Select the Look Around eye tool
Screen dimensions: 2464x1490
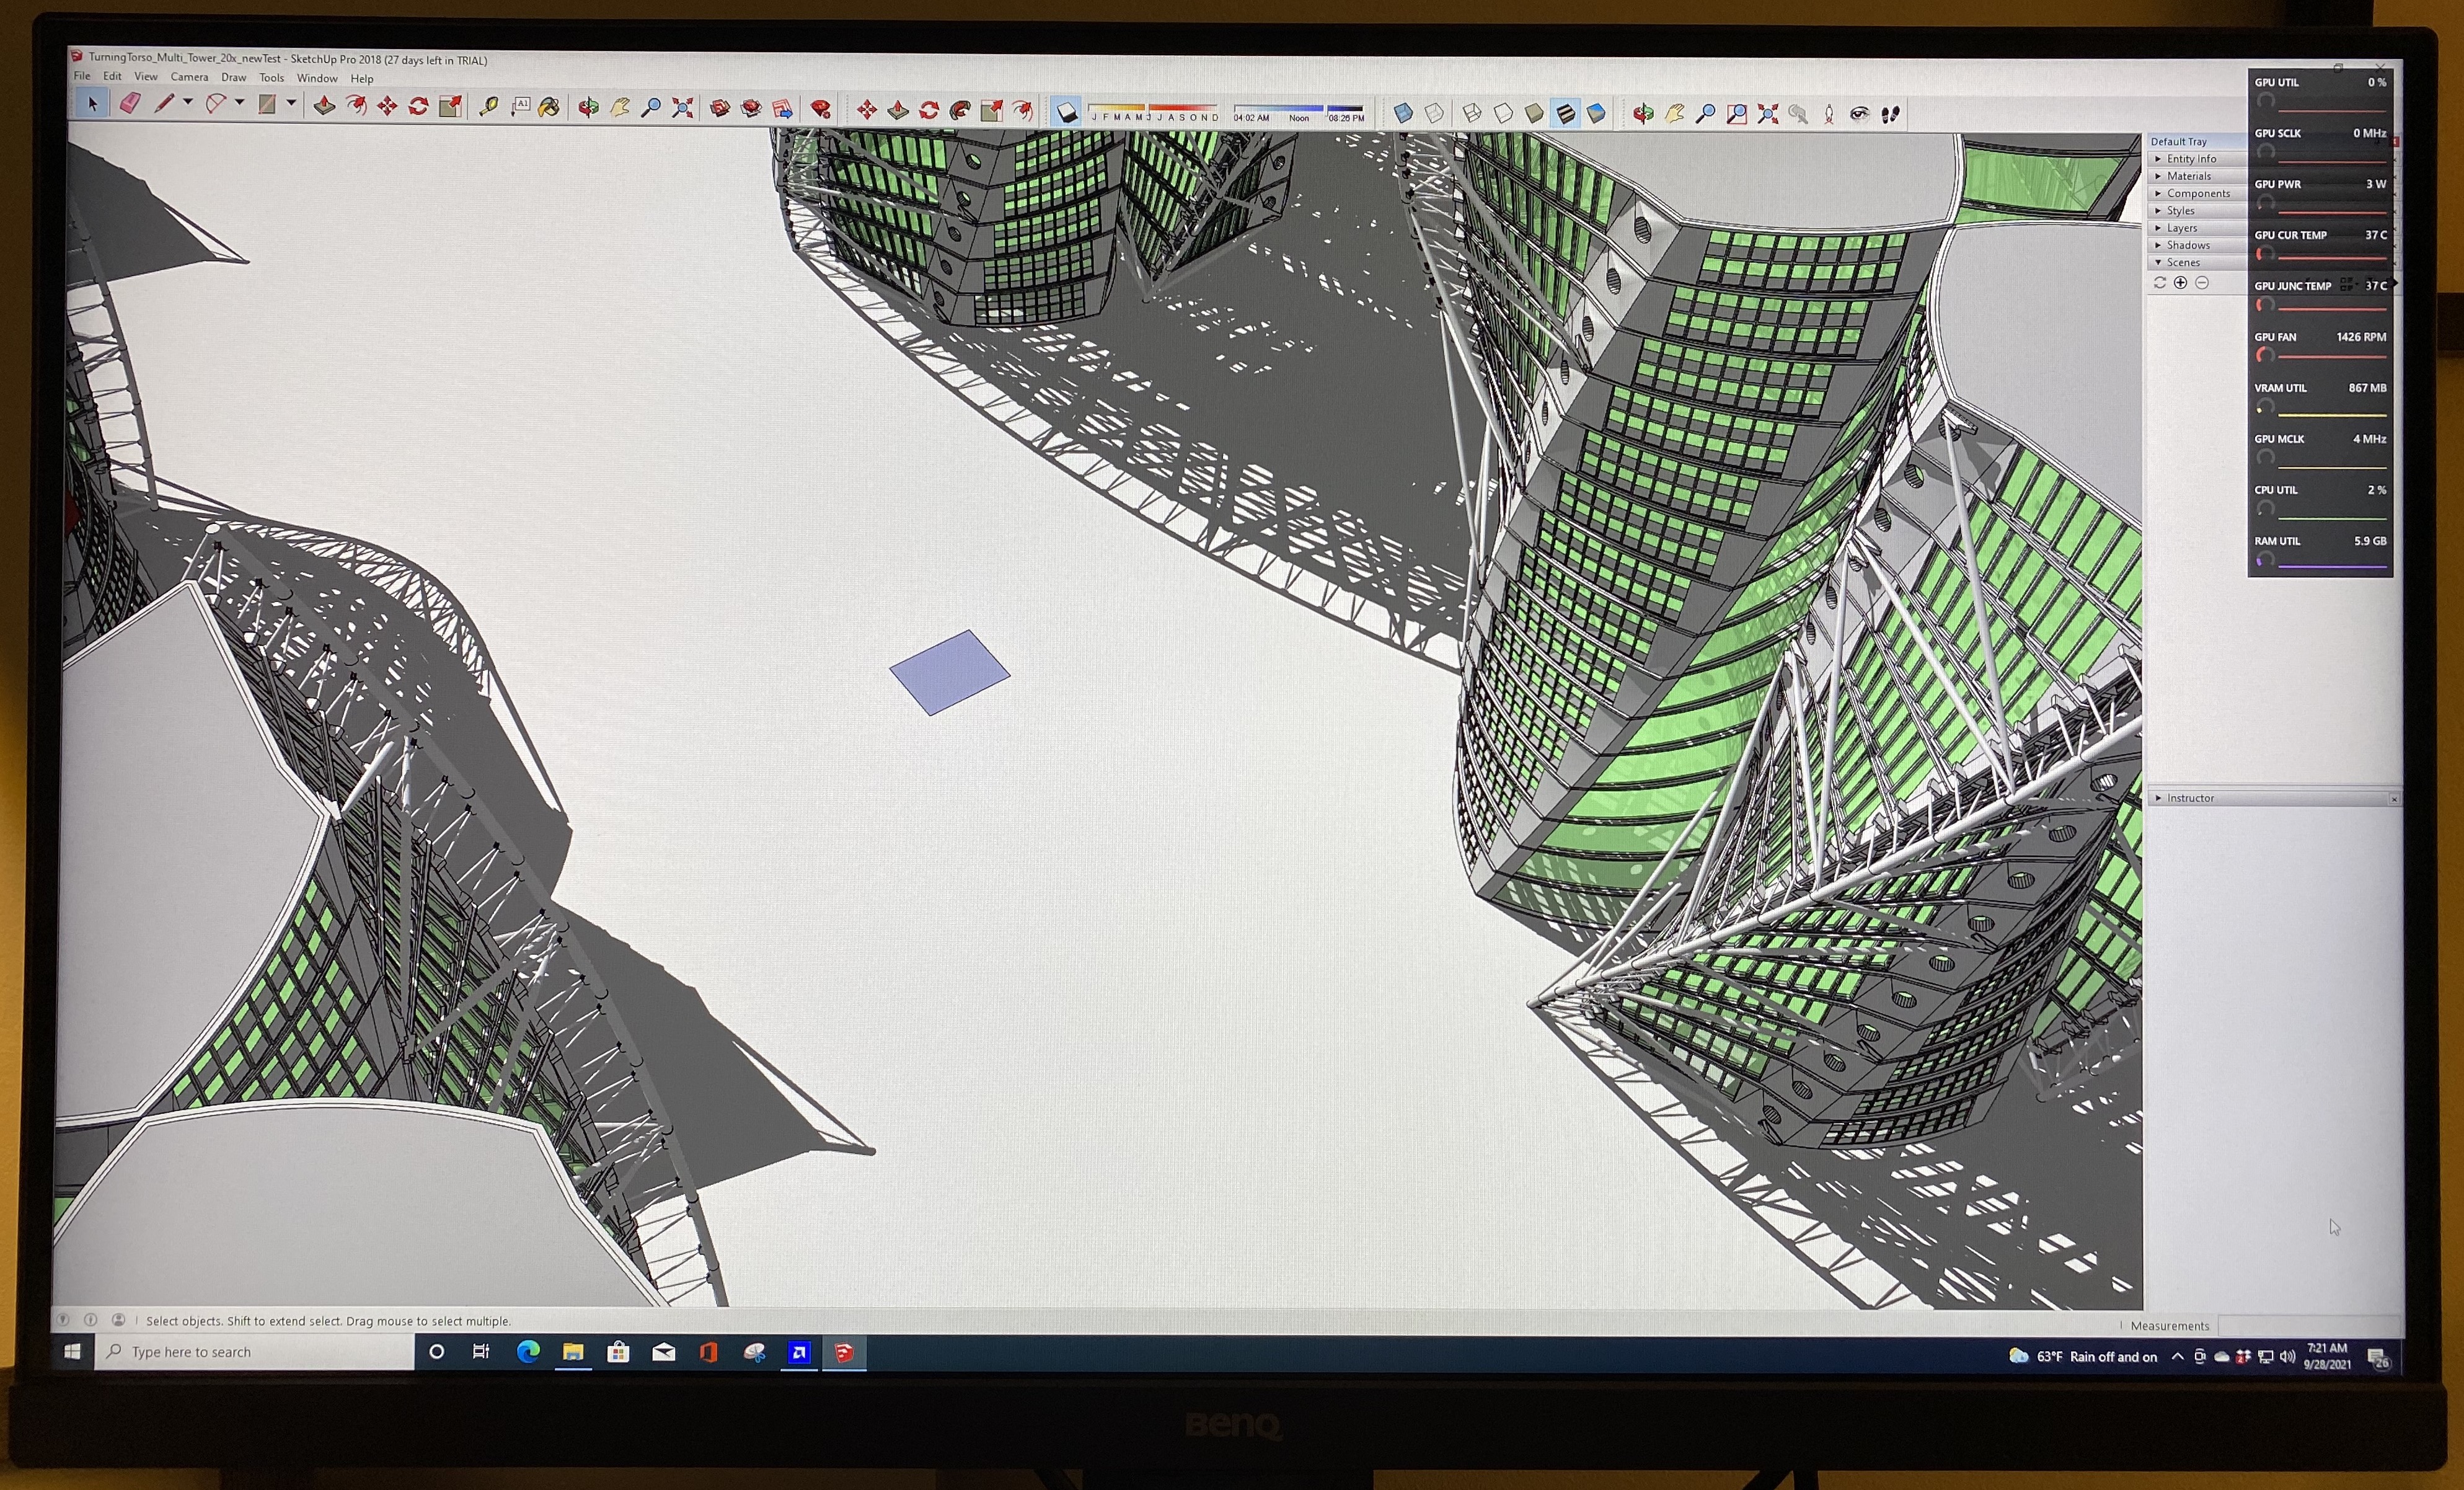pos(1859,114)
